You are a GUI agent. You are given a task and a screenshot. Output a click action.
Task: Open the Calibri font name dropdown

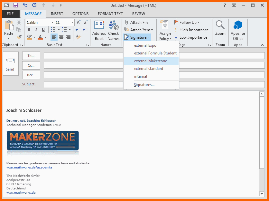[52, 23]
